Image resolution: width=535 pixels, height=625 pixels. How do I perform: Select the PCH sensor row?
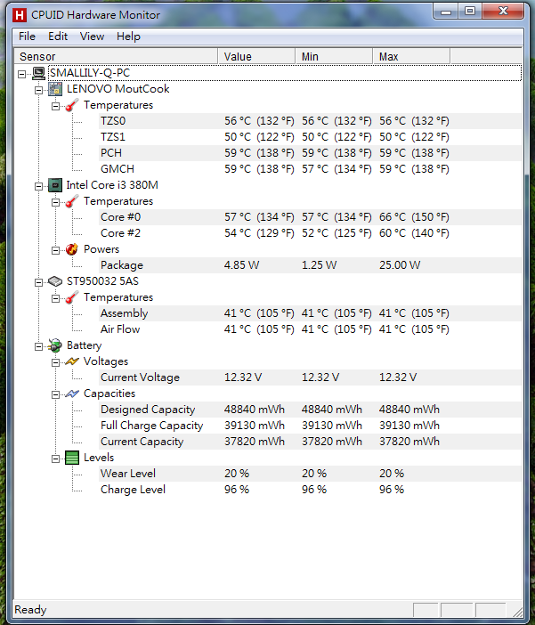(x=311, y=152)
